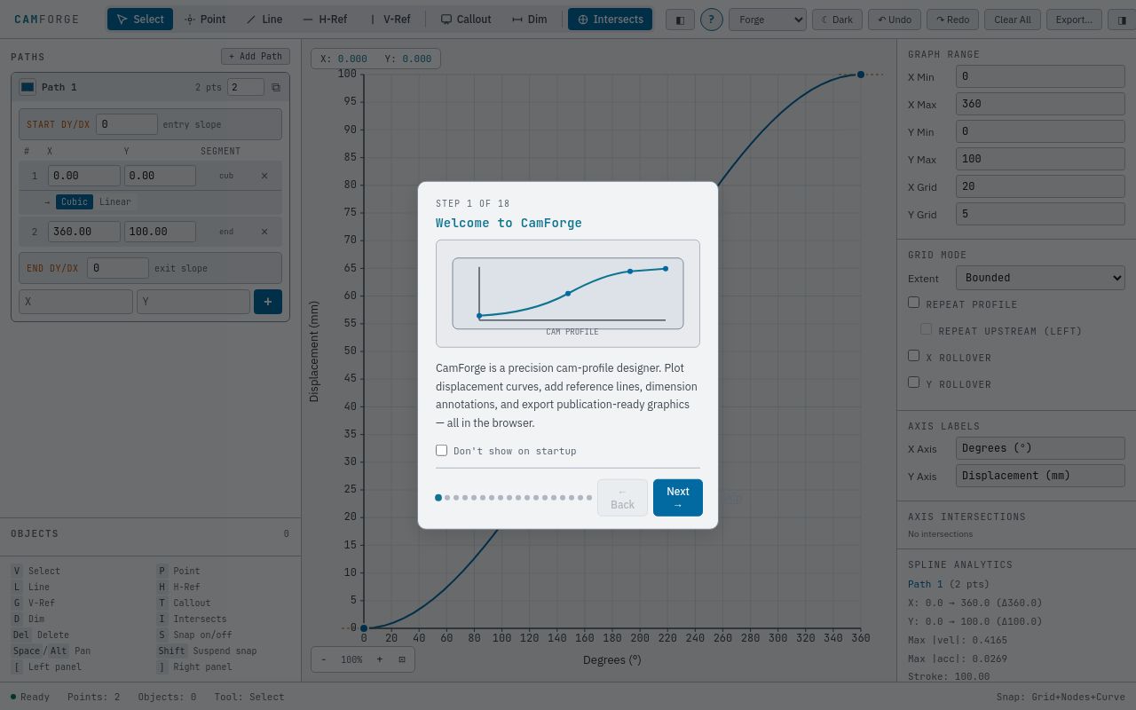Click the X Axis label field
Screen dimensions: 1136x710
click(1040, 448)
